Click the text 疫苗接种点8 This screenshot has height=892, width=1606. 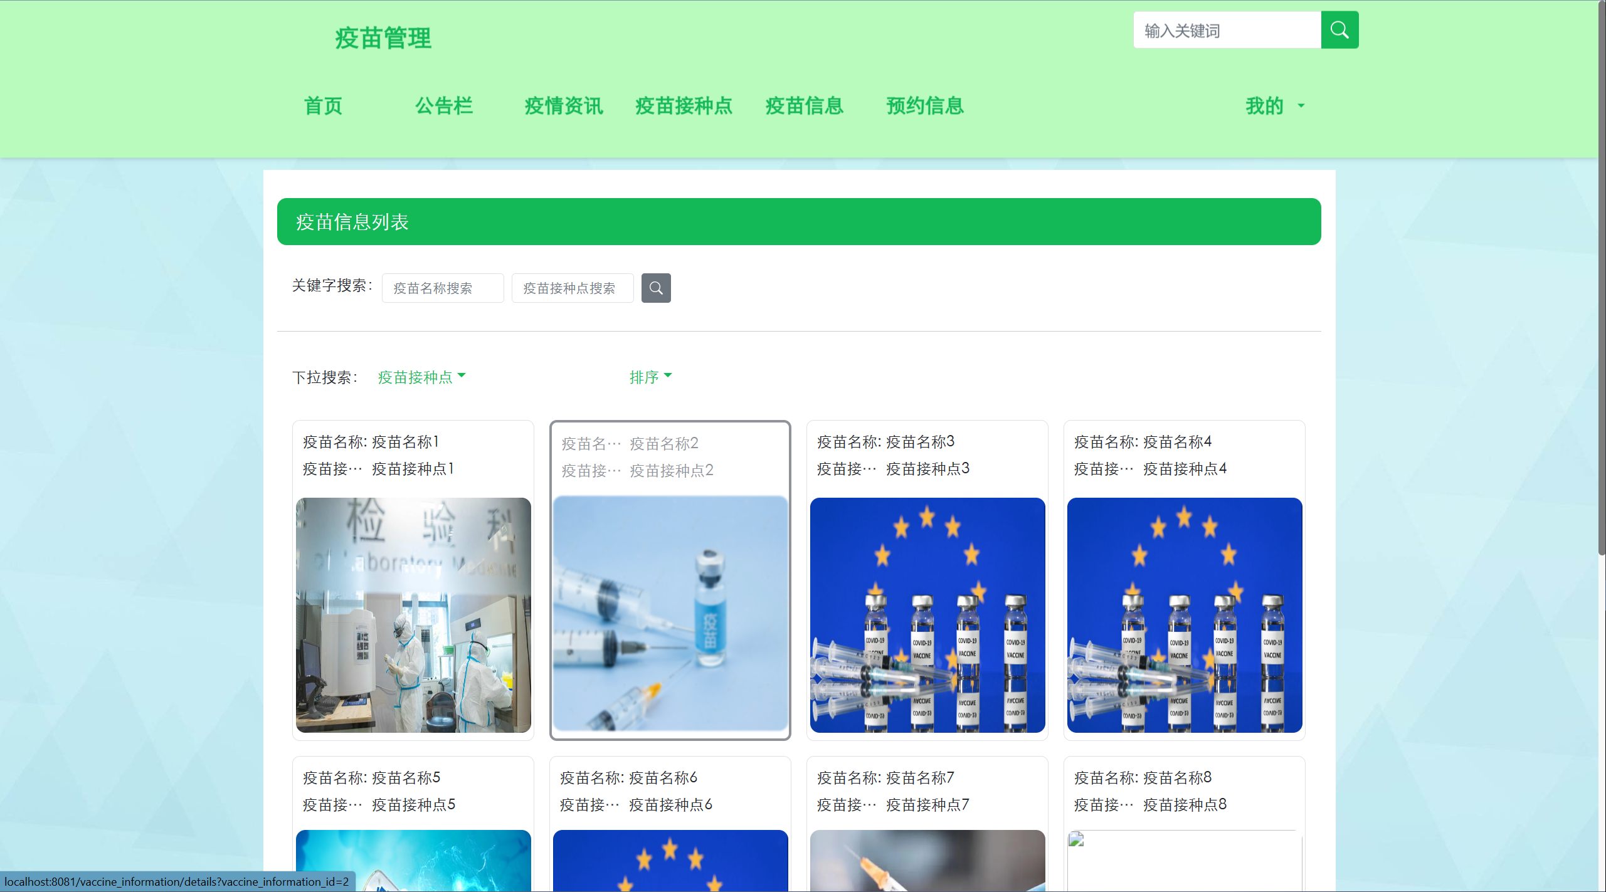(x=1185, y=805)
